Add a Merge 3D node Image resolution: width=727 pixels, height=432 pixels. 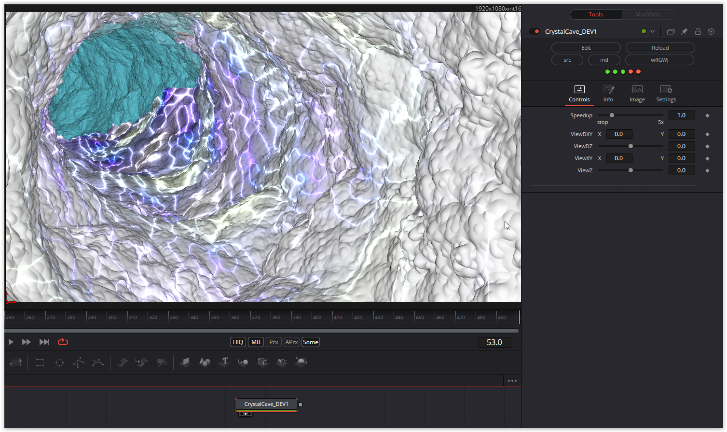(243, 362)
